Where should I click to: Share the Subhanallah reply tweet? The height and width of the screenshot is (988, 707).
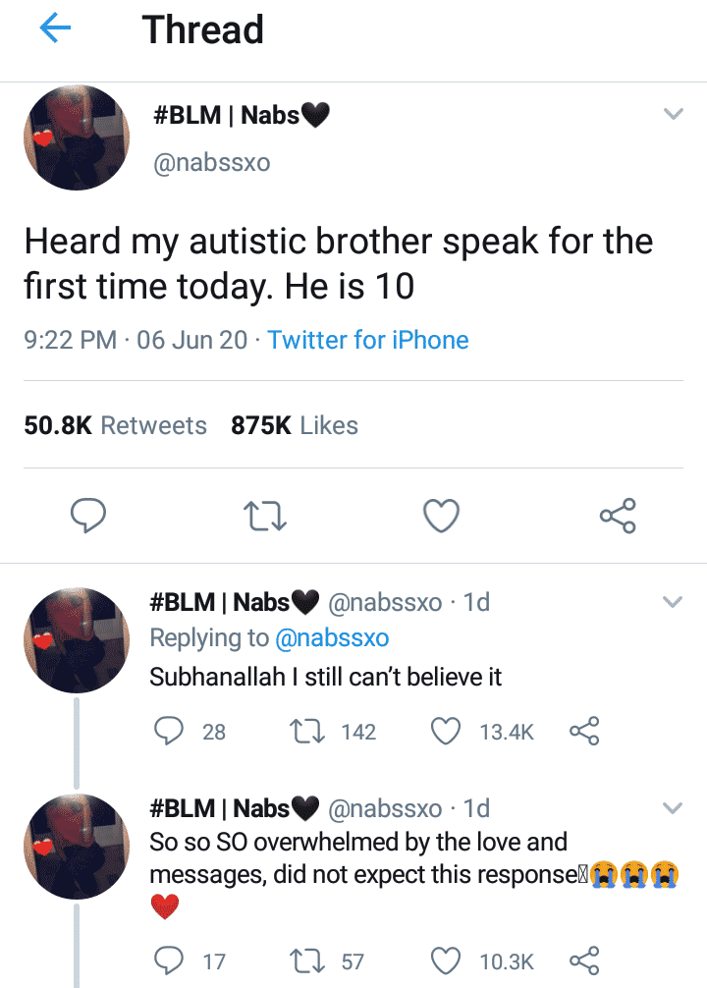click(x=583, y=731)
